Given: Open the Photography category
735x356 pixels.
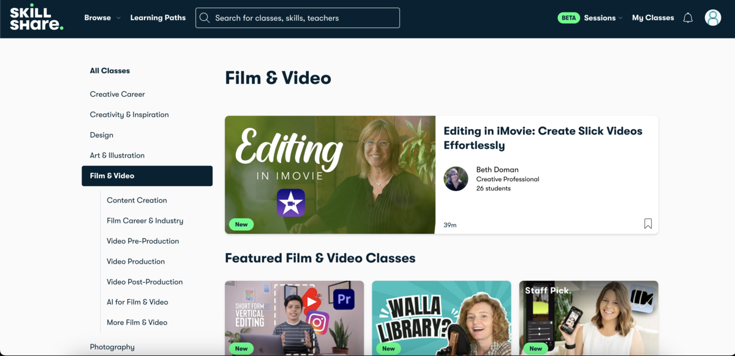Looking at the screenshot, I should [112, 347].
